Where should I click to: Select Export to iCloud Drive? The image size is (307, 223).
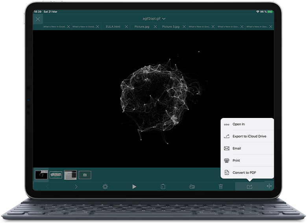pyautogui.click(x=247, y=136)
